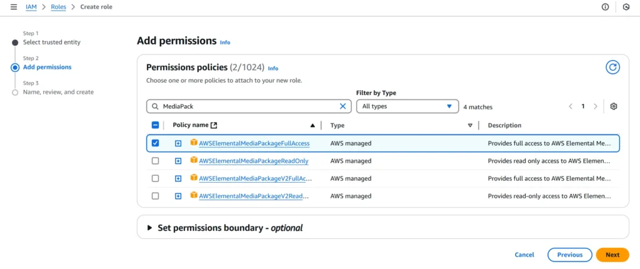Open the Filter by Type dropdown
640x269 pixels.
pos(407,106)
